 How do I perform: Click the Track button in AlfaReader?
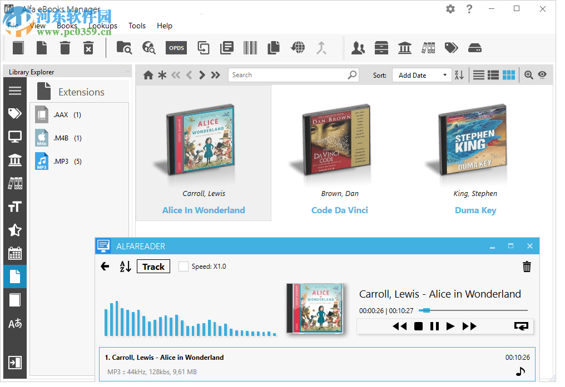click(x=153, y=266)
